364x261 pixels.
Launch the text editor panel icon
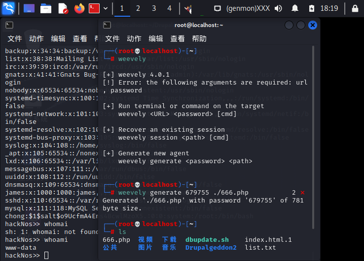[x=63, y=8]
